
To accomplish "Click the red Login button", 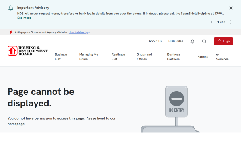I will [223, 41].
